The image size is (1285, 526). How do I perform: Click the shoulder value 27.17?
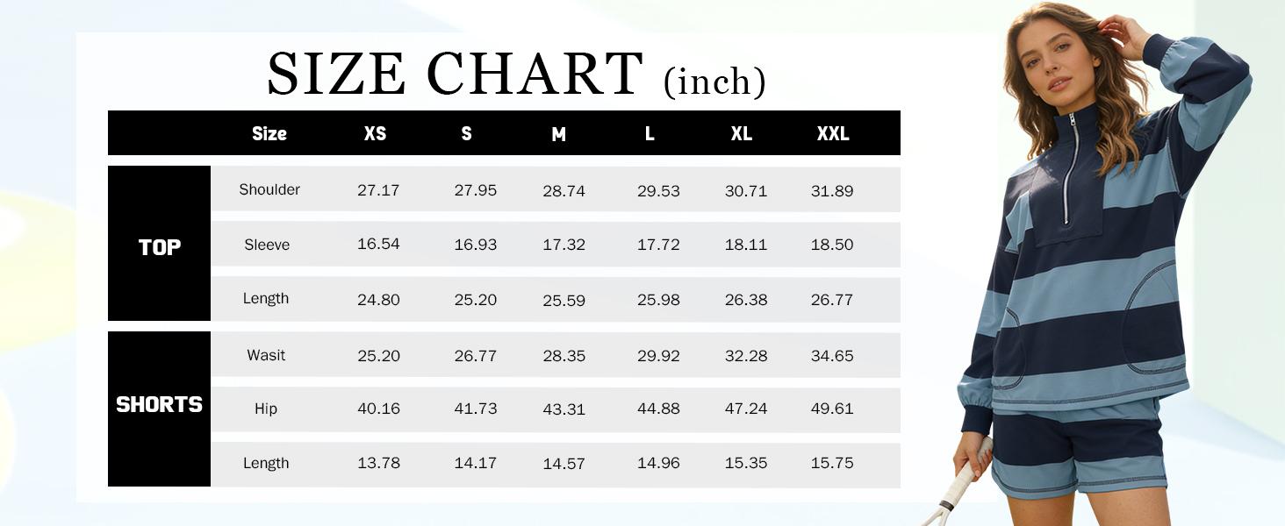[x=378, y=190]
